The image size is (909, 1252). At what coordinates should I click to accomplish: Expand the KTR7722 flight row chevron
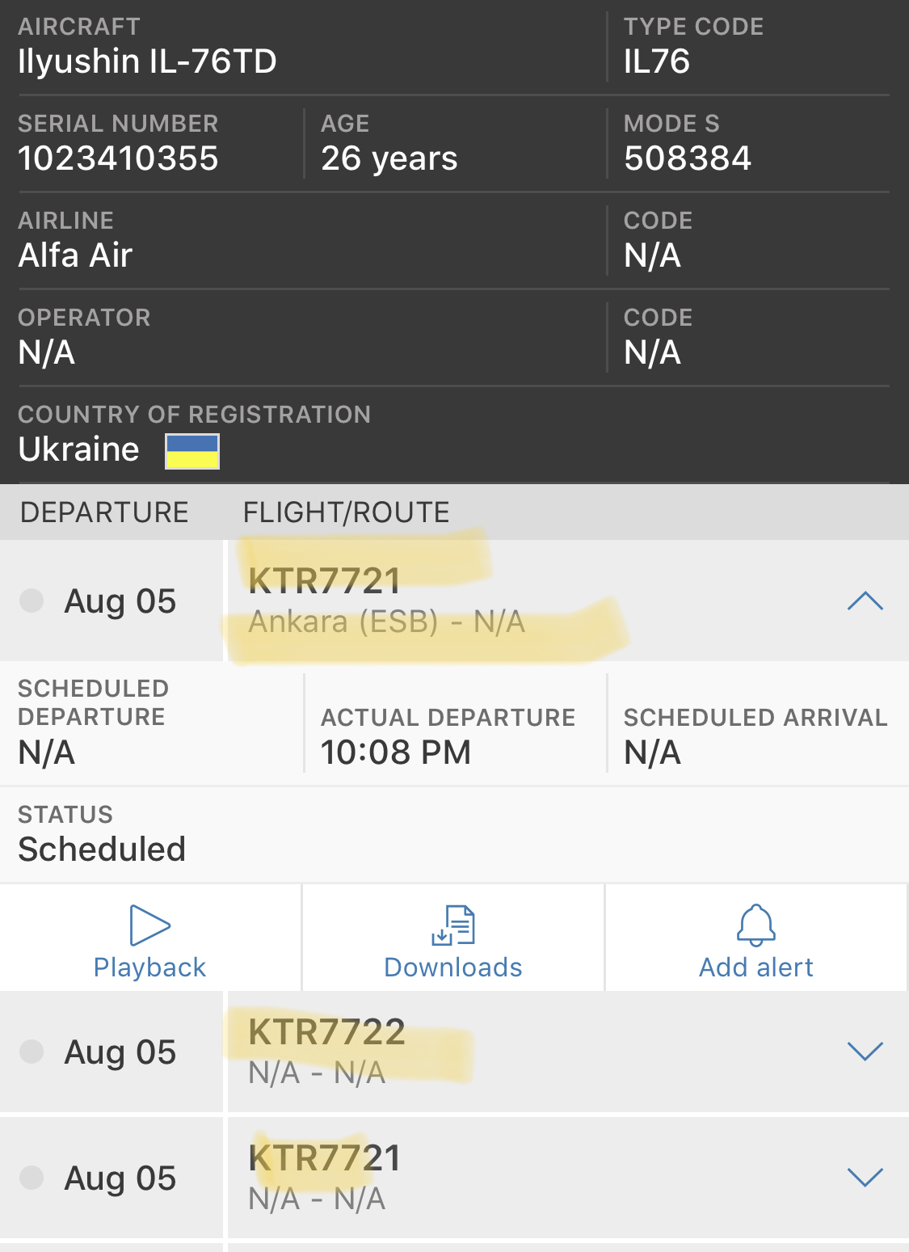coord(865,1051)
